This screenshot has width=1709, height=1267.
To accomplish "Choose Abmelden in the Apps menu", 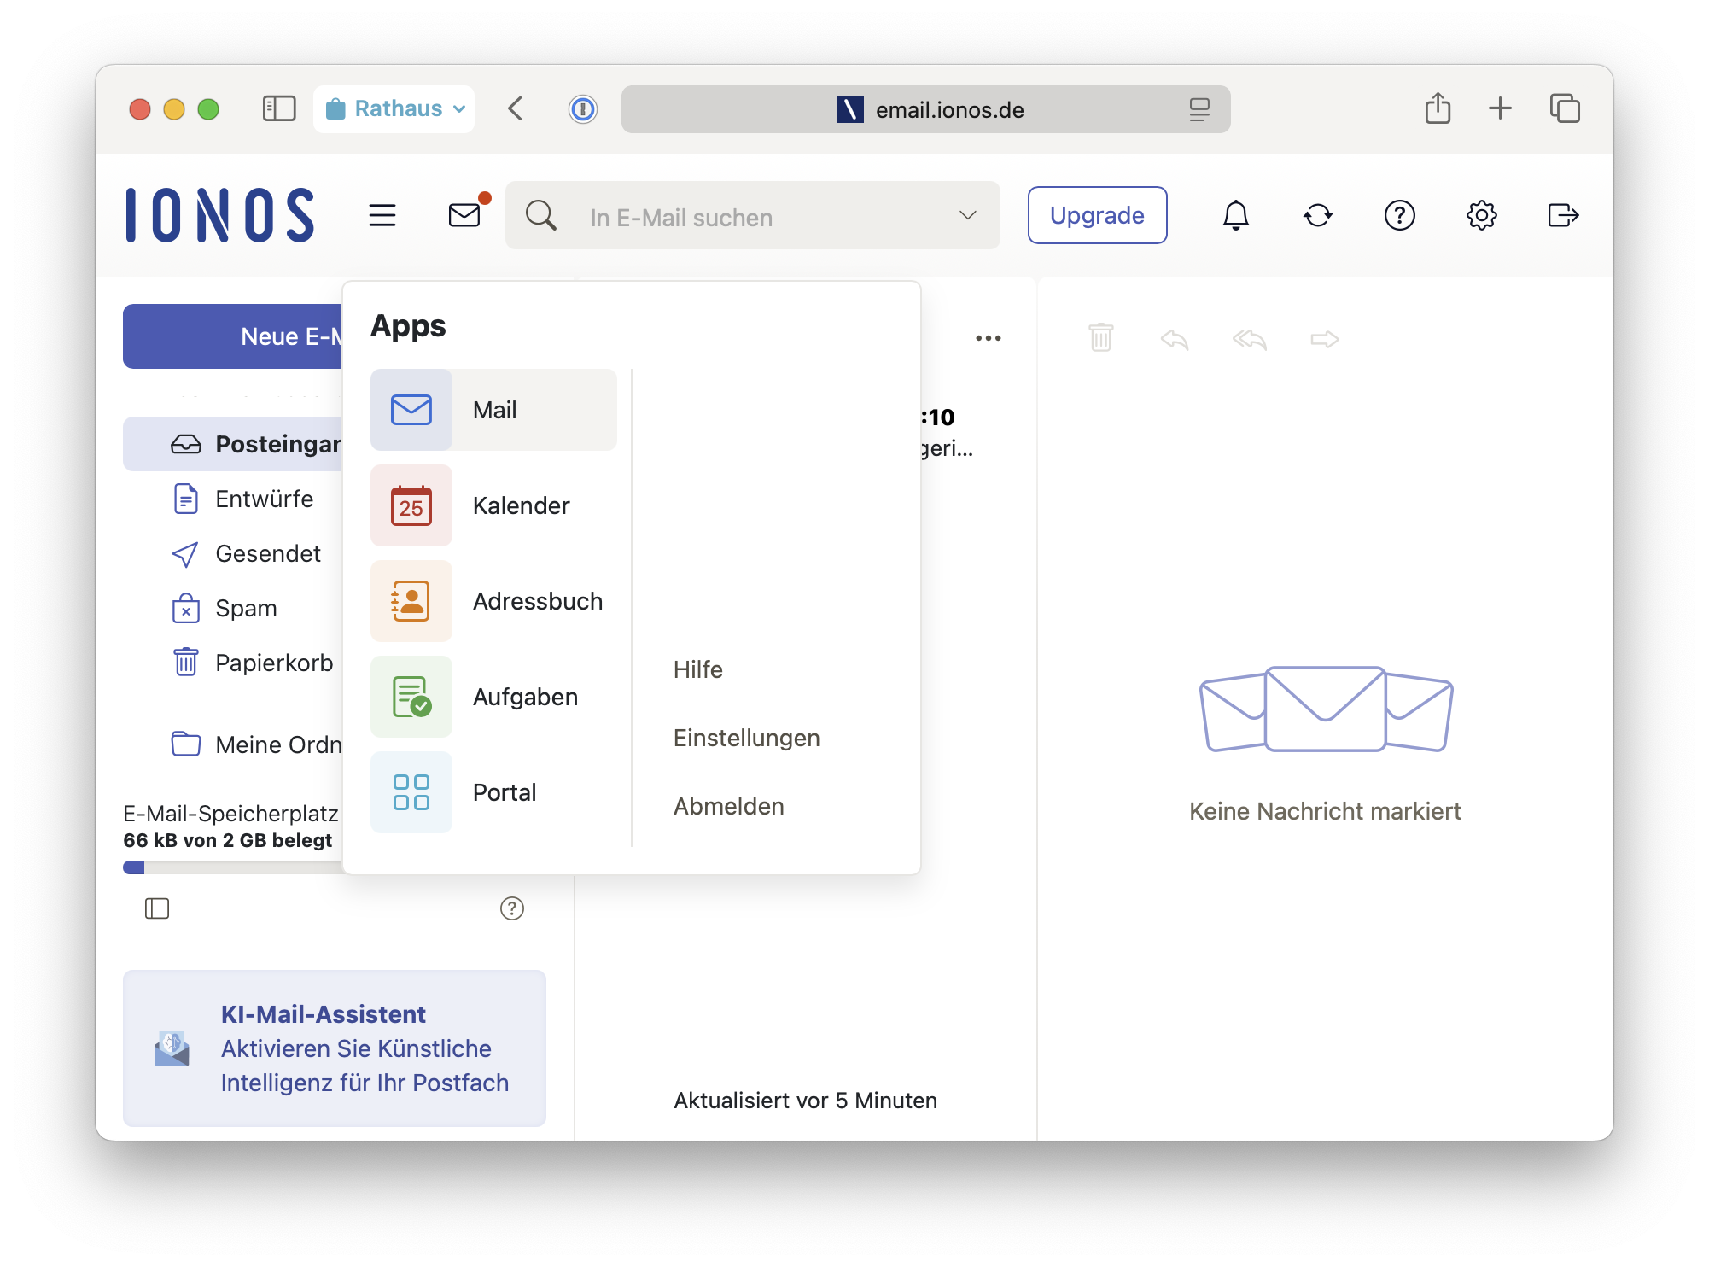I will 728,806.
